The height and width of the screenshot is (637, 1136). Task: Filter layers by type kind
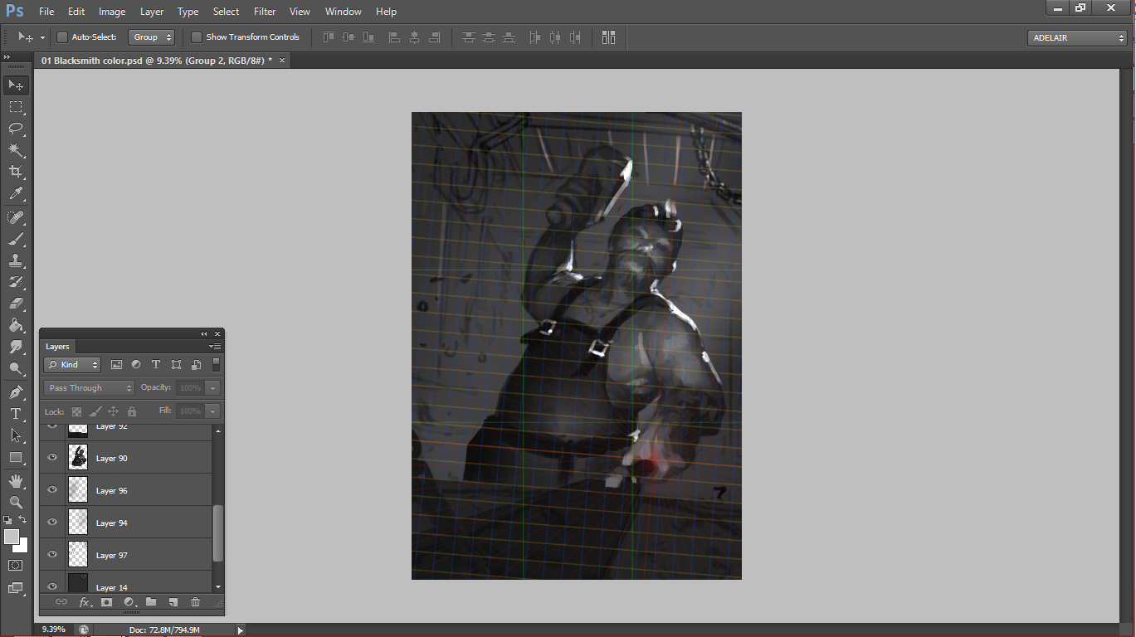click(x=156, y=365)
